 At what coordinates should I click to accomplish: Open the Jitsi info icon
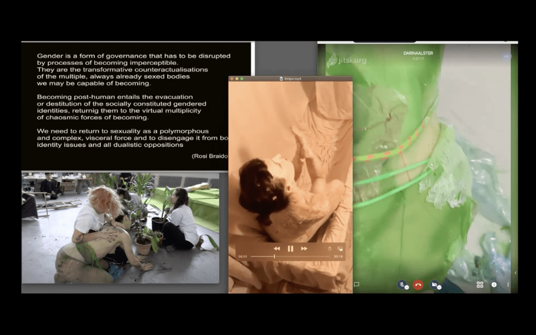click(494, 285)
